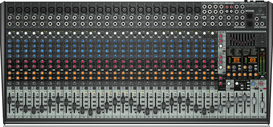Move the channel 22 fader
273x127 pixels.
click(180, 100)
